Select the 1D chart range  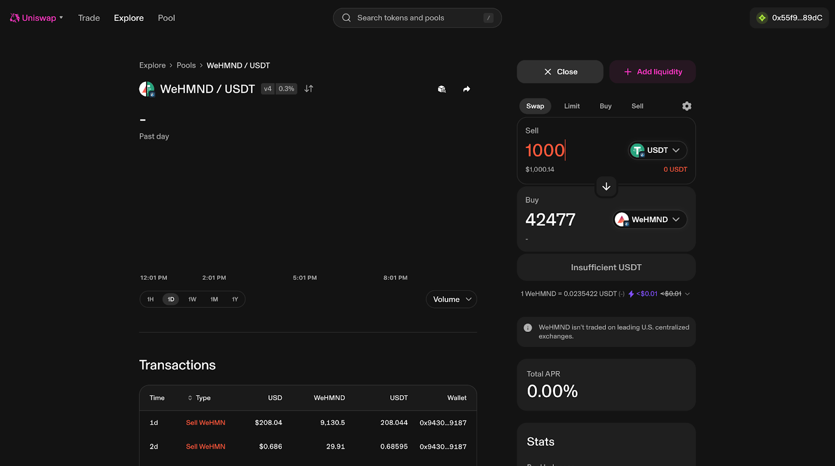click(171, 299)
